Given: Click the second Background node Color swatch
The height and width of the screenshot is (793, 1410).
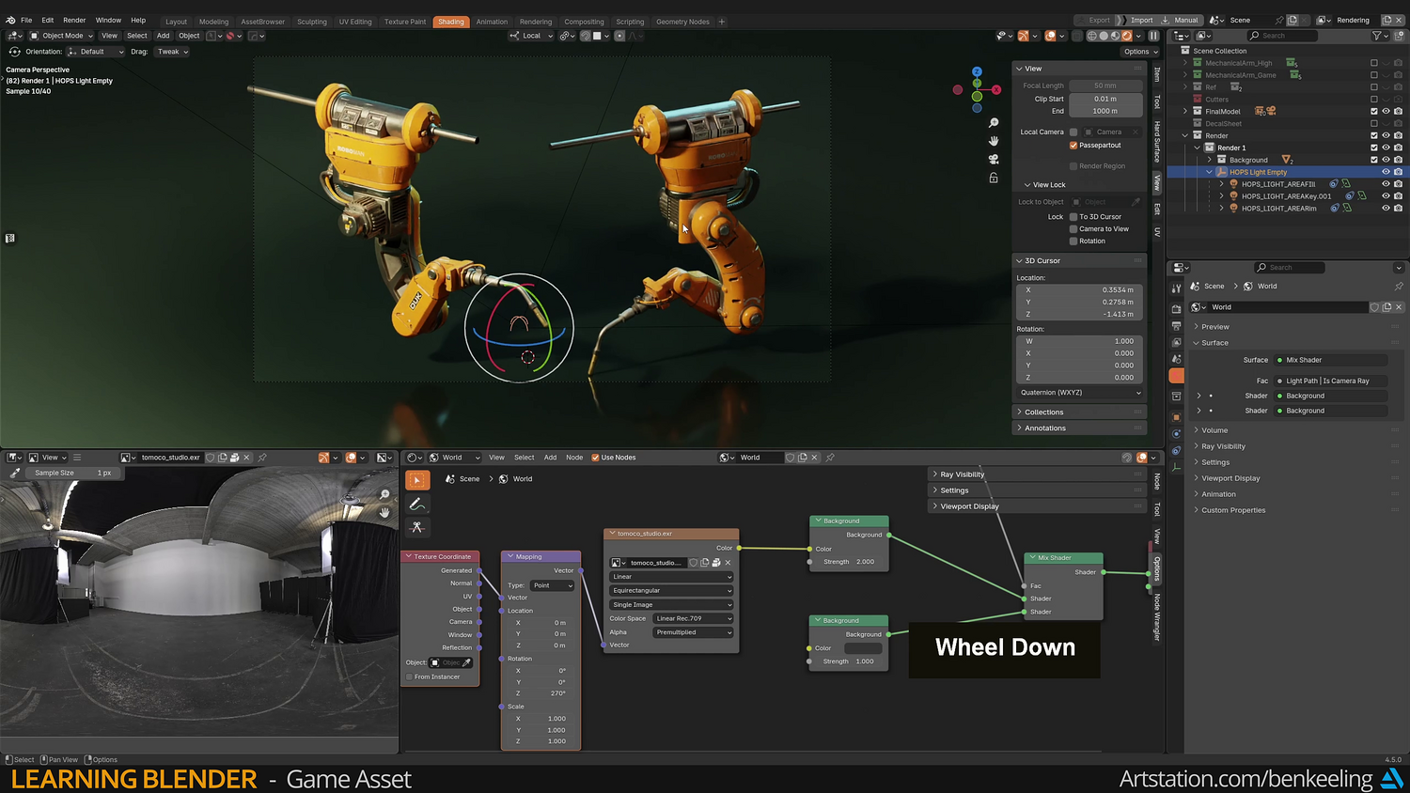Looking at the screenshot, I should pyautogui.click(x=863, y=648).
